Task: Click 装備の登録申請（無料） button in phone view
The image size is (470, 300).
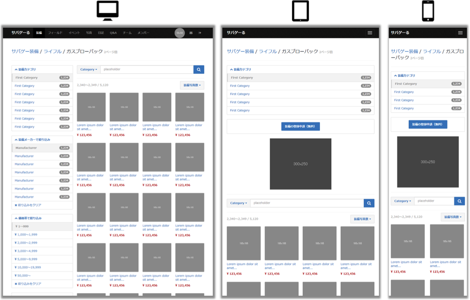Action: tap(428, 124)
